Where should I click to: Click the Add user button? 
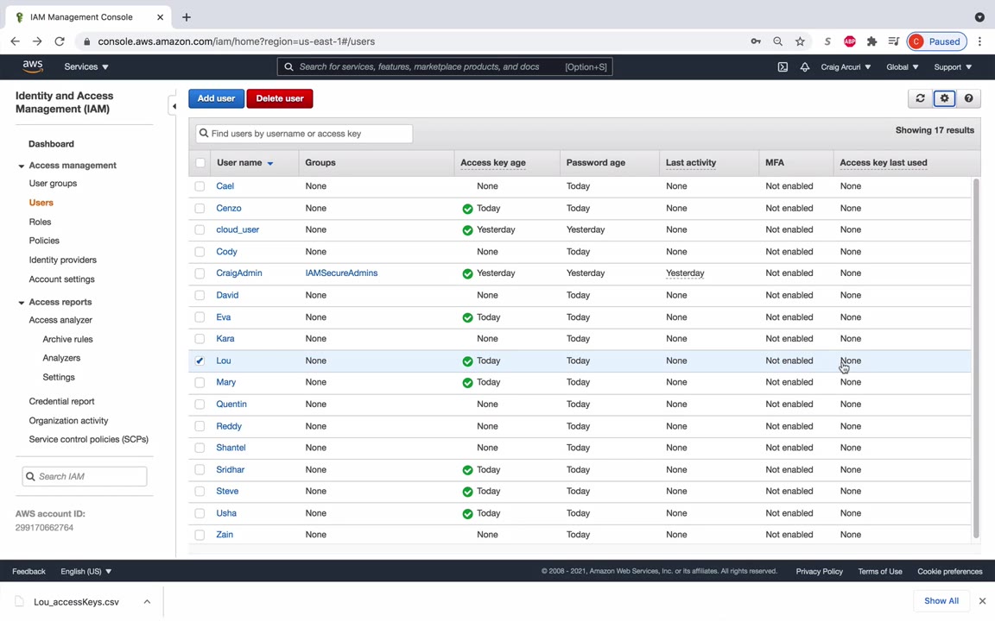(216, 98)
